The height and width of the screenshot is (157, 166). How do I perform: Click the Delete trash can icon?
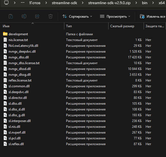click(51, 16)
